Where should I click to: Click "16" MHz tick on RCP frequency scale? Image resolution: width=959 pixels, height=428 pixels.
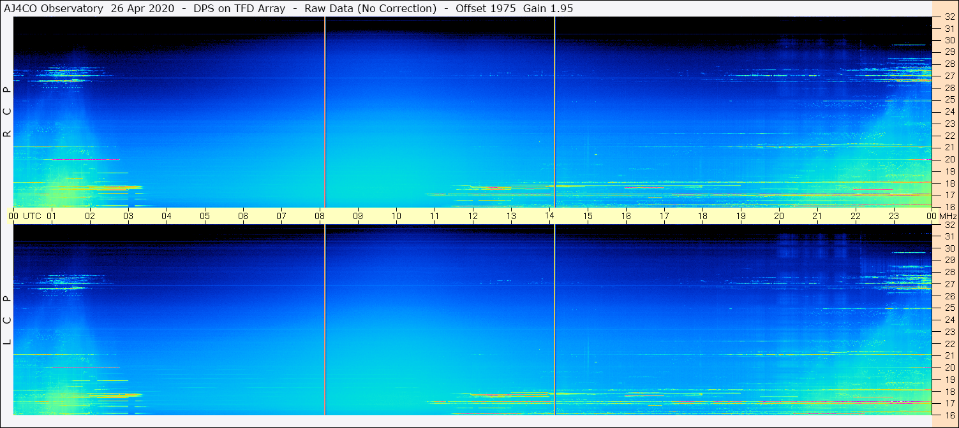pyautogui.click(x=949, y=206)
